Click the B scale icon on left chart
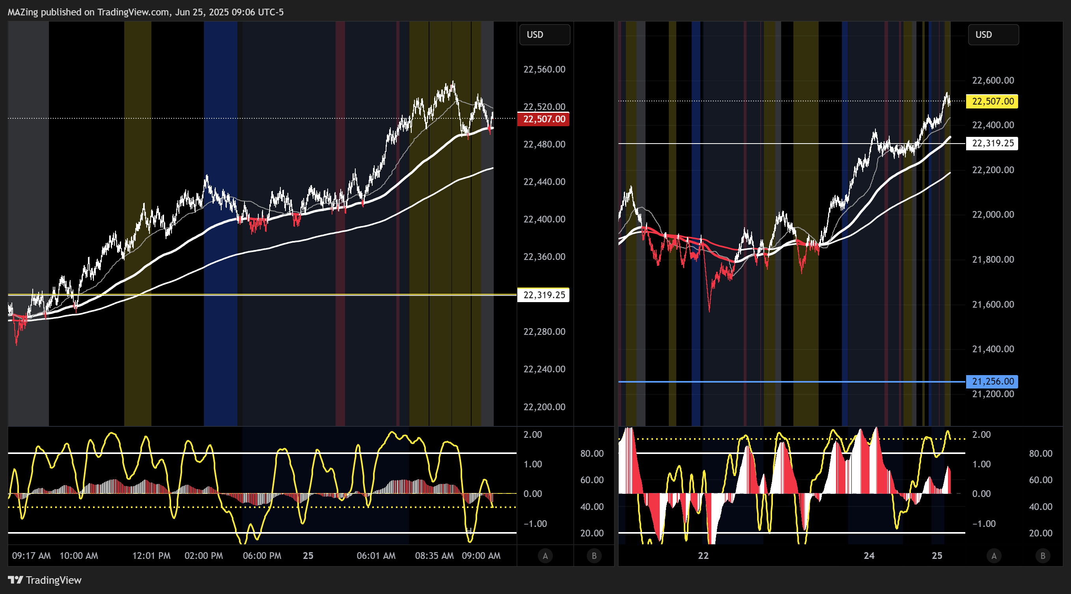Viewport: 1071px width, 594px height. [x=594, y=556]
